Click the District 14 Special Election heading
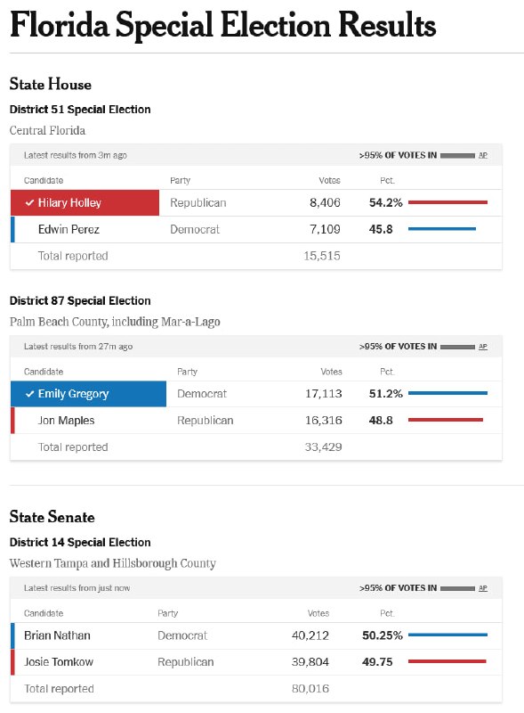 pyautogui.click(x=80, y=542)
